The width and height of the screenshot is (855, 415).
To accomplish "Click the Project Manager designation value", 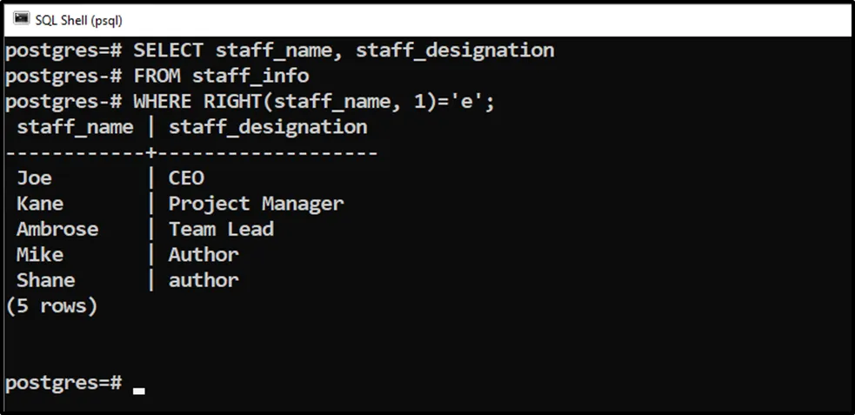I will click(256, 204).
